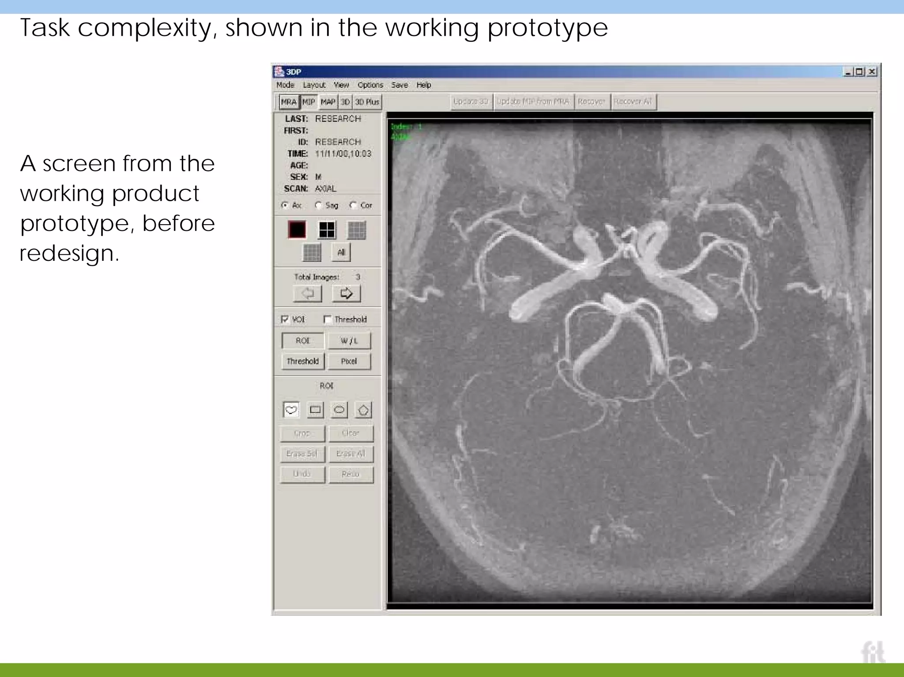The height and width of the screenshot is (677, 904).
Task: Click the Pixel button
Action: click(x=349, y=361)
